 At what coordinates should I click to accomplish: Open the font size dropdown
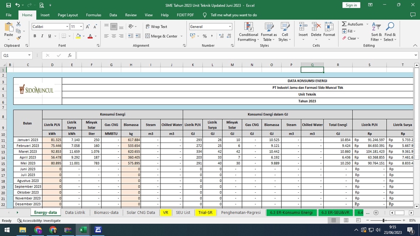coord(81,27)
